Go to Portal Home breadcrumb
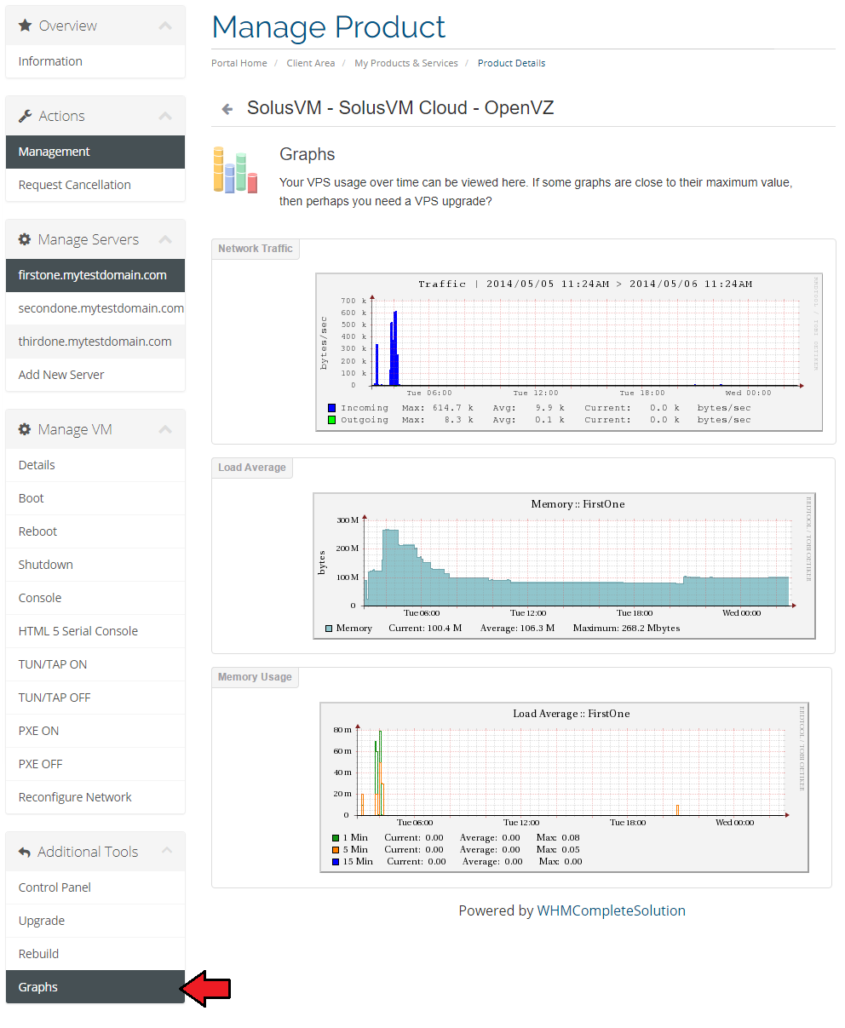 click(239, 63)
